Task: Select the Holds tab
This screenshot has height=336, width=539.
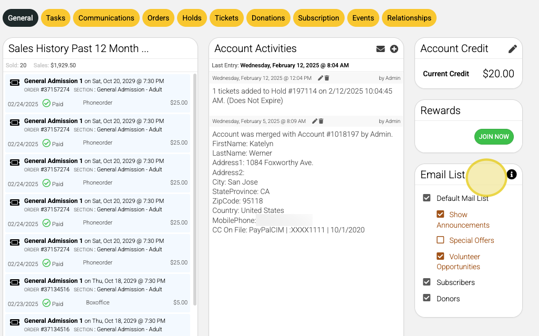Action: click(192, 18)
